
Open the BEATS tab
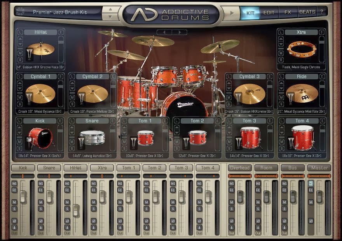(307, 12)
